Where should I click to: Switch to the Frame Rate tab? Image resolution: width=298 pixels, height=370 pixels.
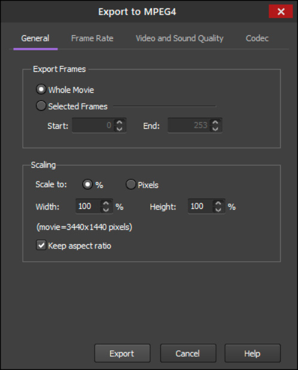(x=92, y=38)
